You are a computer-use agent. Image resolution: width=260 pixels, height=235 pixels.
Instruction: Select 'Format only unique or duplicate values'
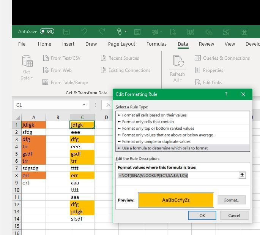click(x=183, y=141)
